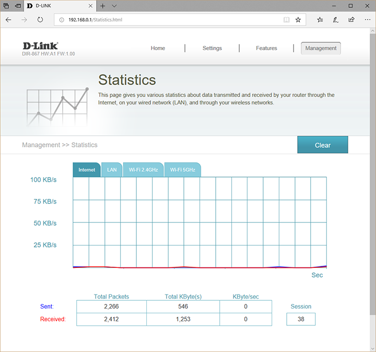Refresh the Statistics page
Screen dimensions: 376x352
pos(40,20)
